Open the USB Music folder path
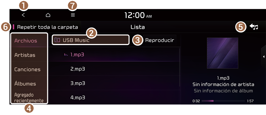The width and height of the screenshot is (266, 115). coord(91,40)
